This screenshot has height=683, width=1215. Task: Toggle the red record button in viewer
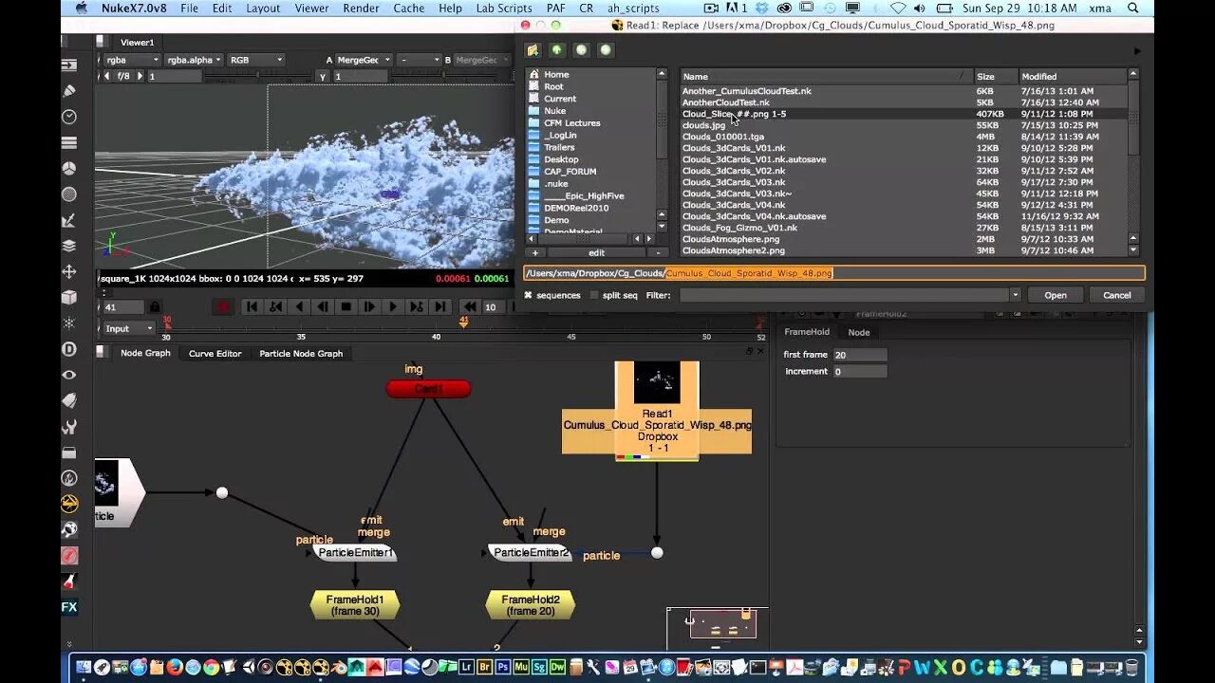(x=223, y=306)
